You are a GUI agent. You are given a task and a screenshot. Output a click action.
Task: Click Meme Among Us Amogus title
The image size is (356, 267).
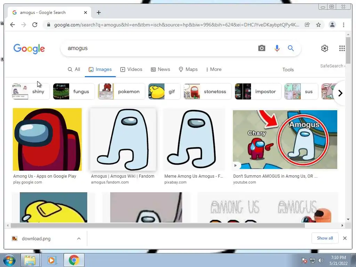[x=194, y=176]
